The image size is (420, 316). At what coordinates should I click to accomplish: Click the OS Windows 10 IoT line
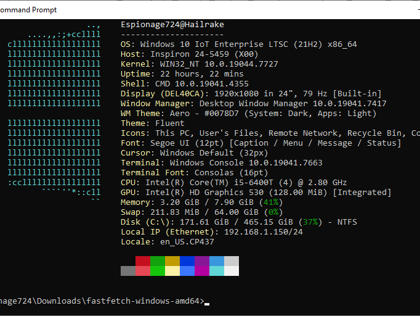click(x=239, y=44)
